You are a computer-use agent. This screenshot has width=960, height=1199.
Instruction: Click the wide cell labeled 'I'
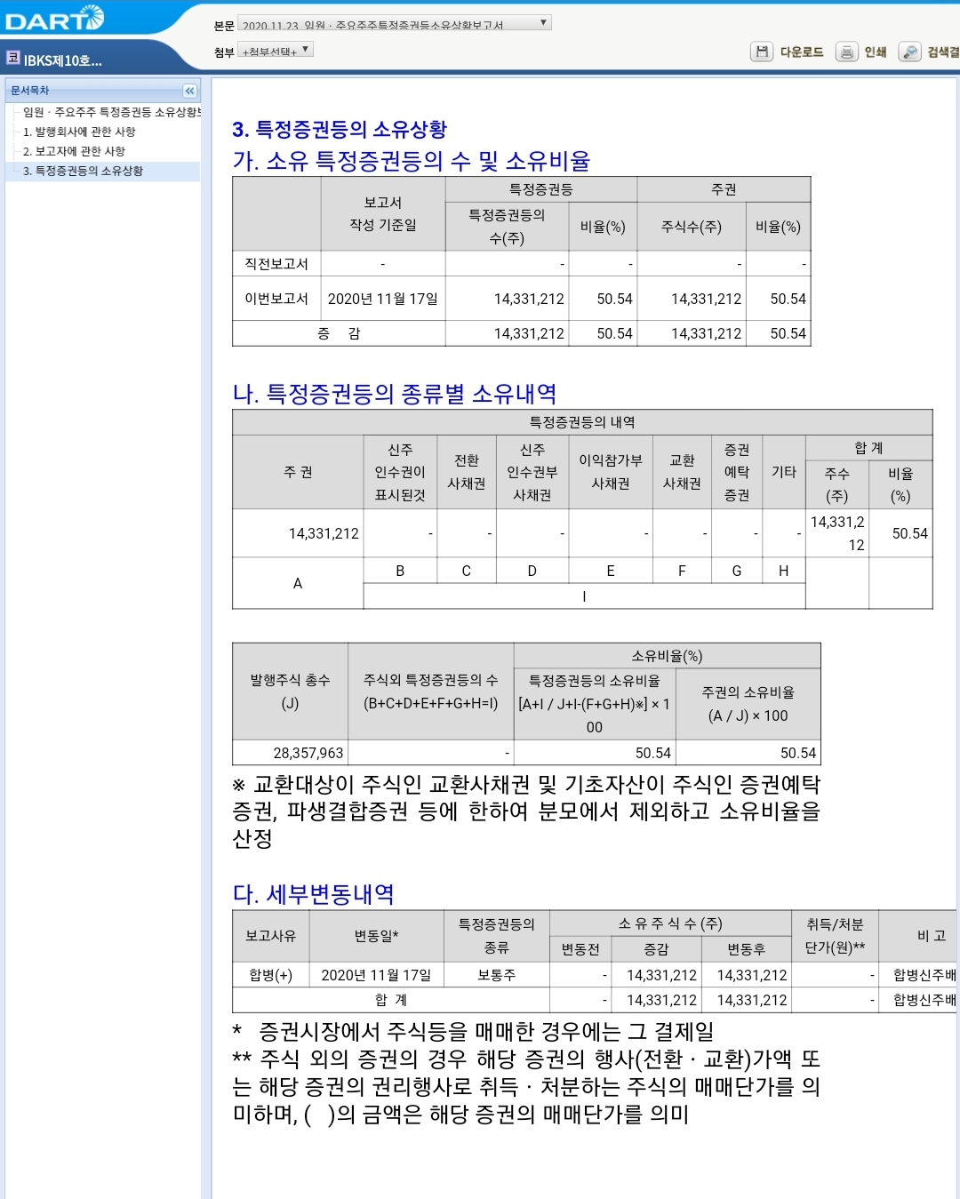[x=584, y=596]
